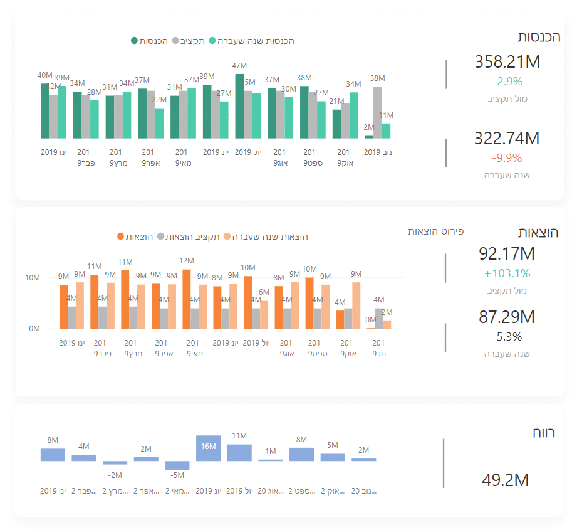
Task: Click the dark green הכנסות legend marker
Action: click(134, 41)
